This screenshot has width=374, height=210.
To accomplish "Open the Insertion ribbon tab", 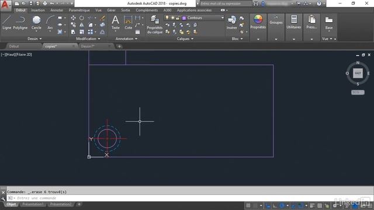I will pos(37,10).
